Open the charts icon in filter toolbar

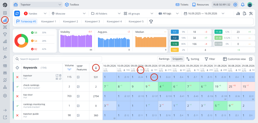click(x=238, y=13)
